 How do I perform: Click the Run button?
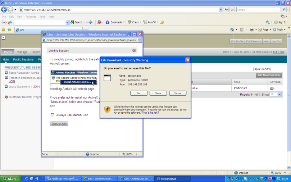139,93
